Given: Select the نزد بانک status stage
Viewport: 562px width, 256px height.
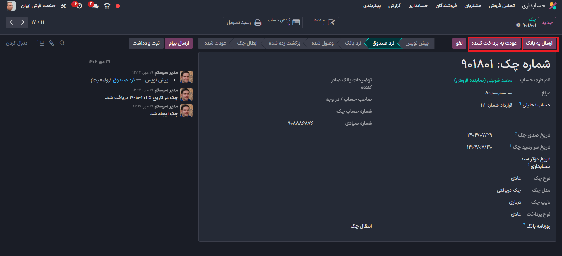Looking at the screenshot, I should [x=353, y=43].
